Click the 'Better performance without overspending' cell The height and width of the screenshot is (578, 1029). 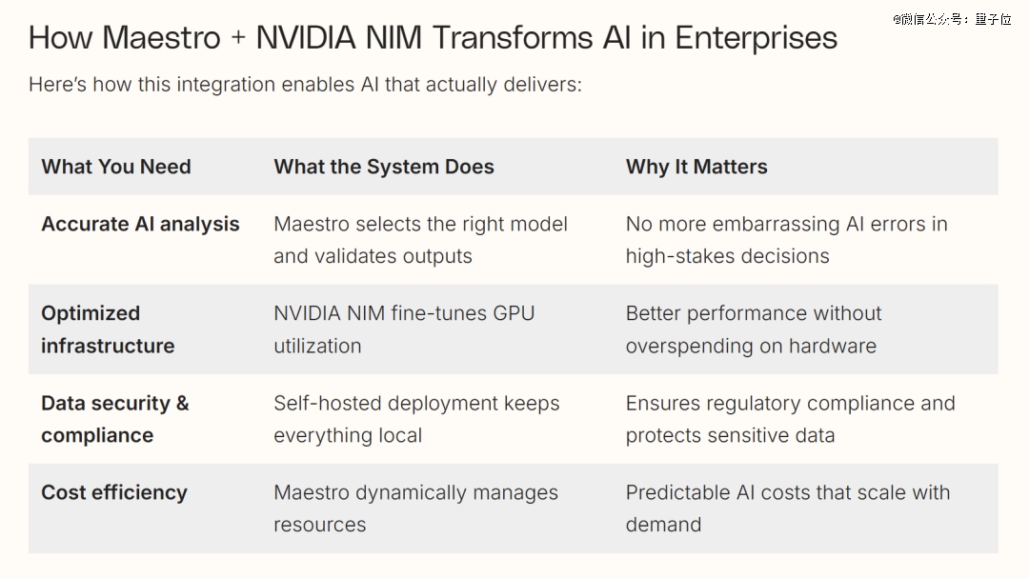click(x=753, y=329)
